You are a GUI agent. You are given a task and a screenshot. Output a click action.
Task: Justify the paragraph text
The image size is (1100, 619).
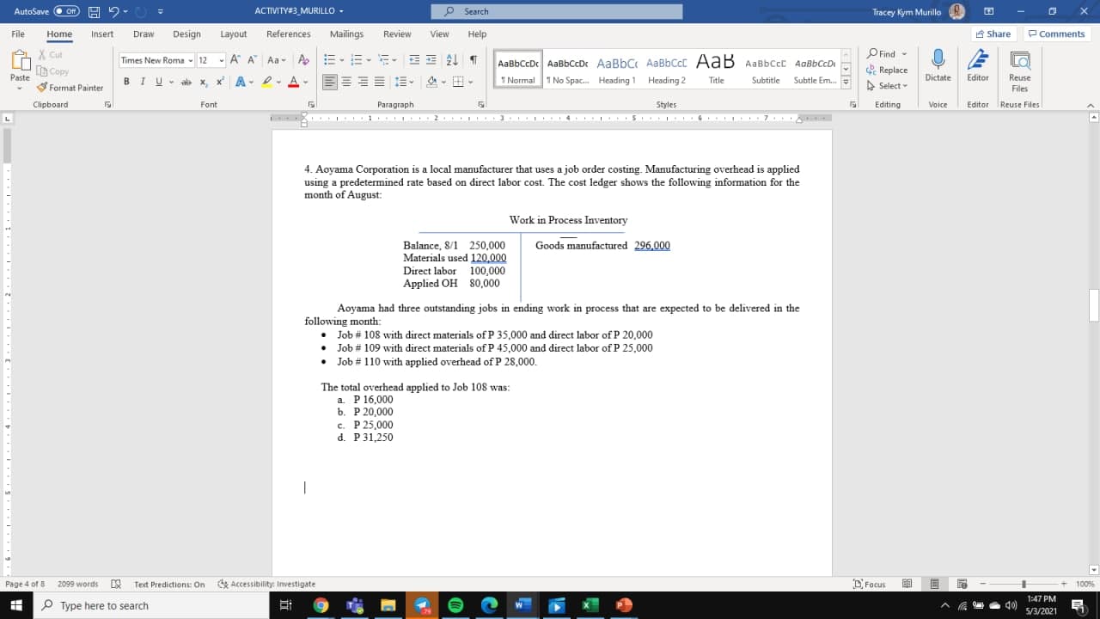click(x=378, y=82)
